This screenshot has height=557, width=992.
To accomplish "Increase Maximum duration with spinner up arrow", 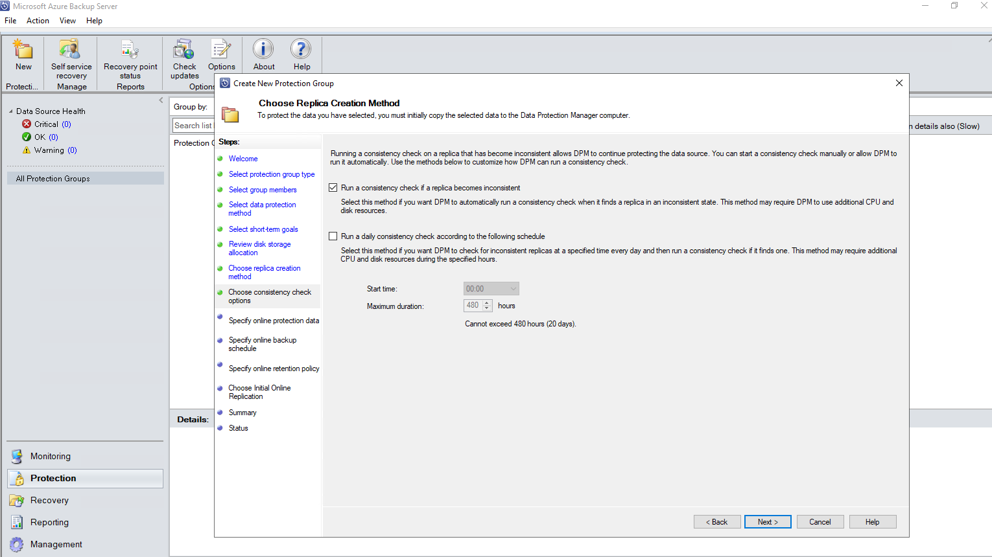I will click(x=487, y=302).
